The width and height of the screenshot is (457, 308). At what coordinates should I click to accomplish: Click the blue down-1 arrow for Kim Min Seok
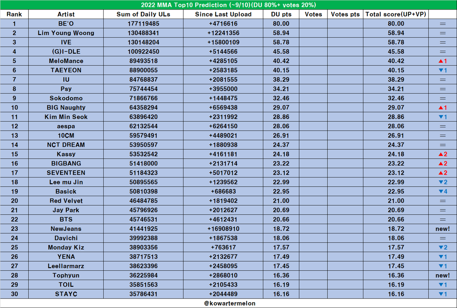tap(443, 117)
